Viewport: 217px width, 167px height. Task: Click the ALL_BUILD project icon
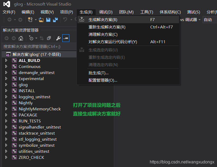coord(14,60)
